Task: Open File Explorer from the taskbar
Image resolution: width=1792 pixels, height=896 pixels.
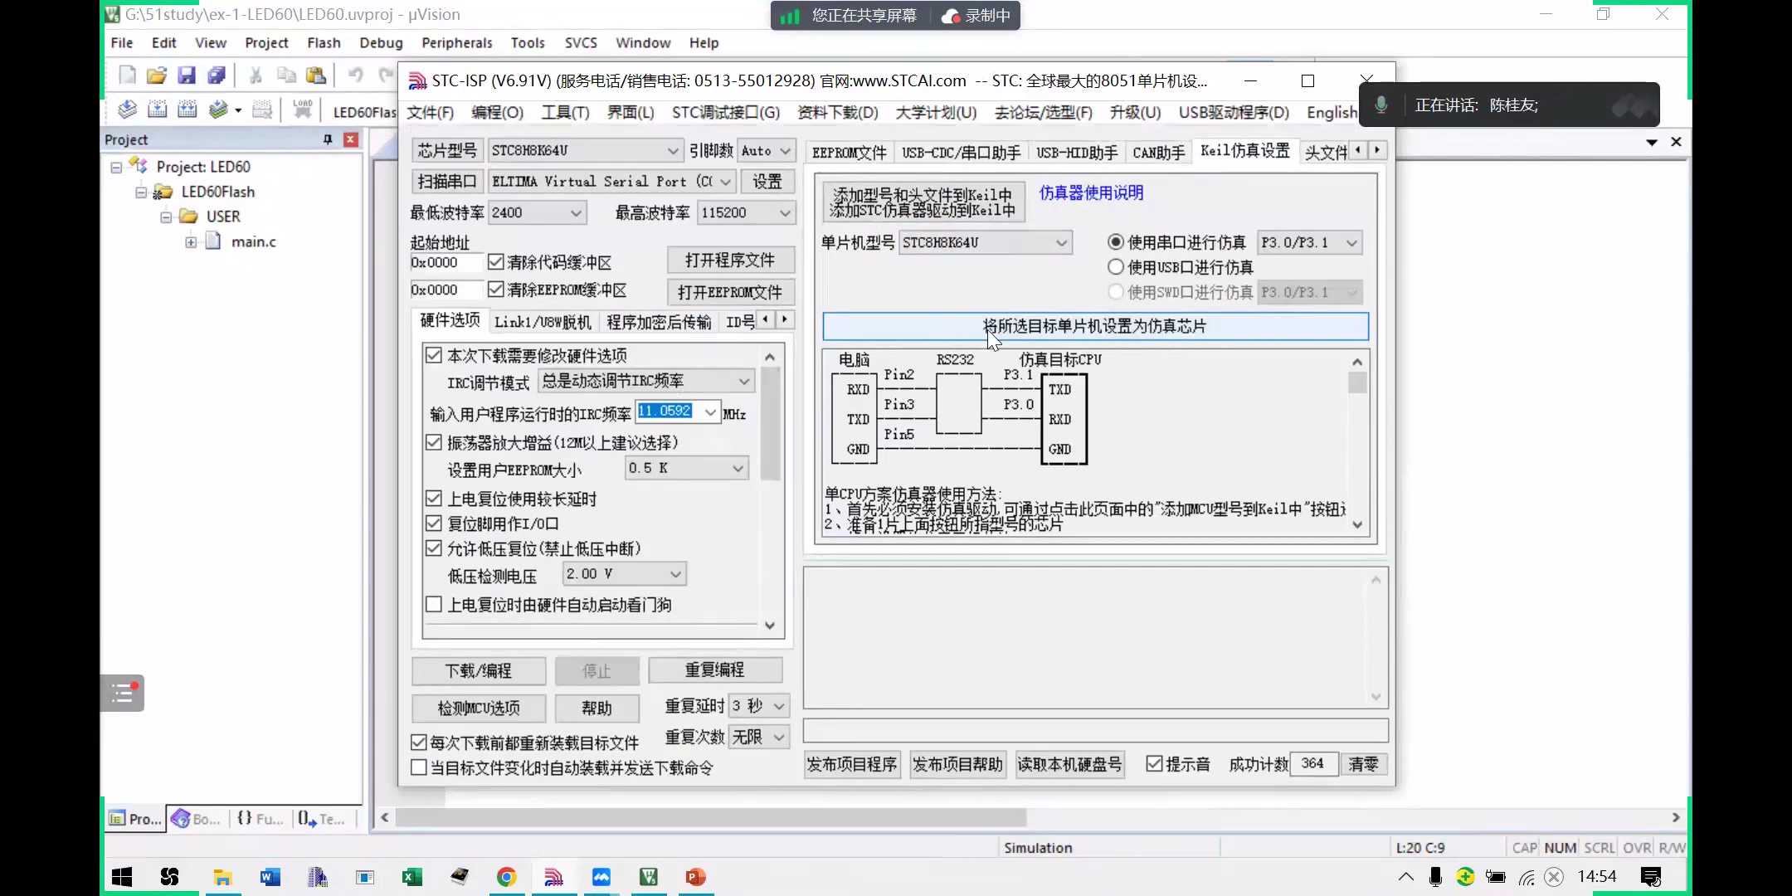Action: tap(222, 877)
